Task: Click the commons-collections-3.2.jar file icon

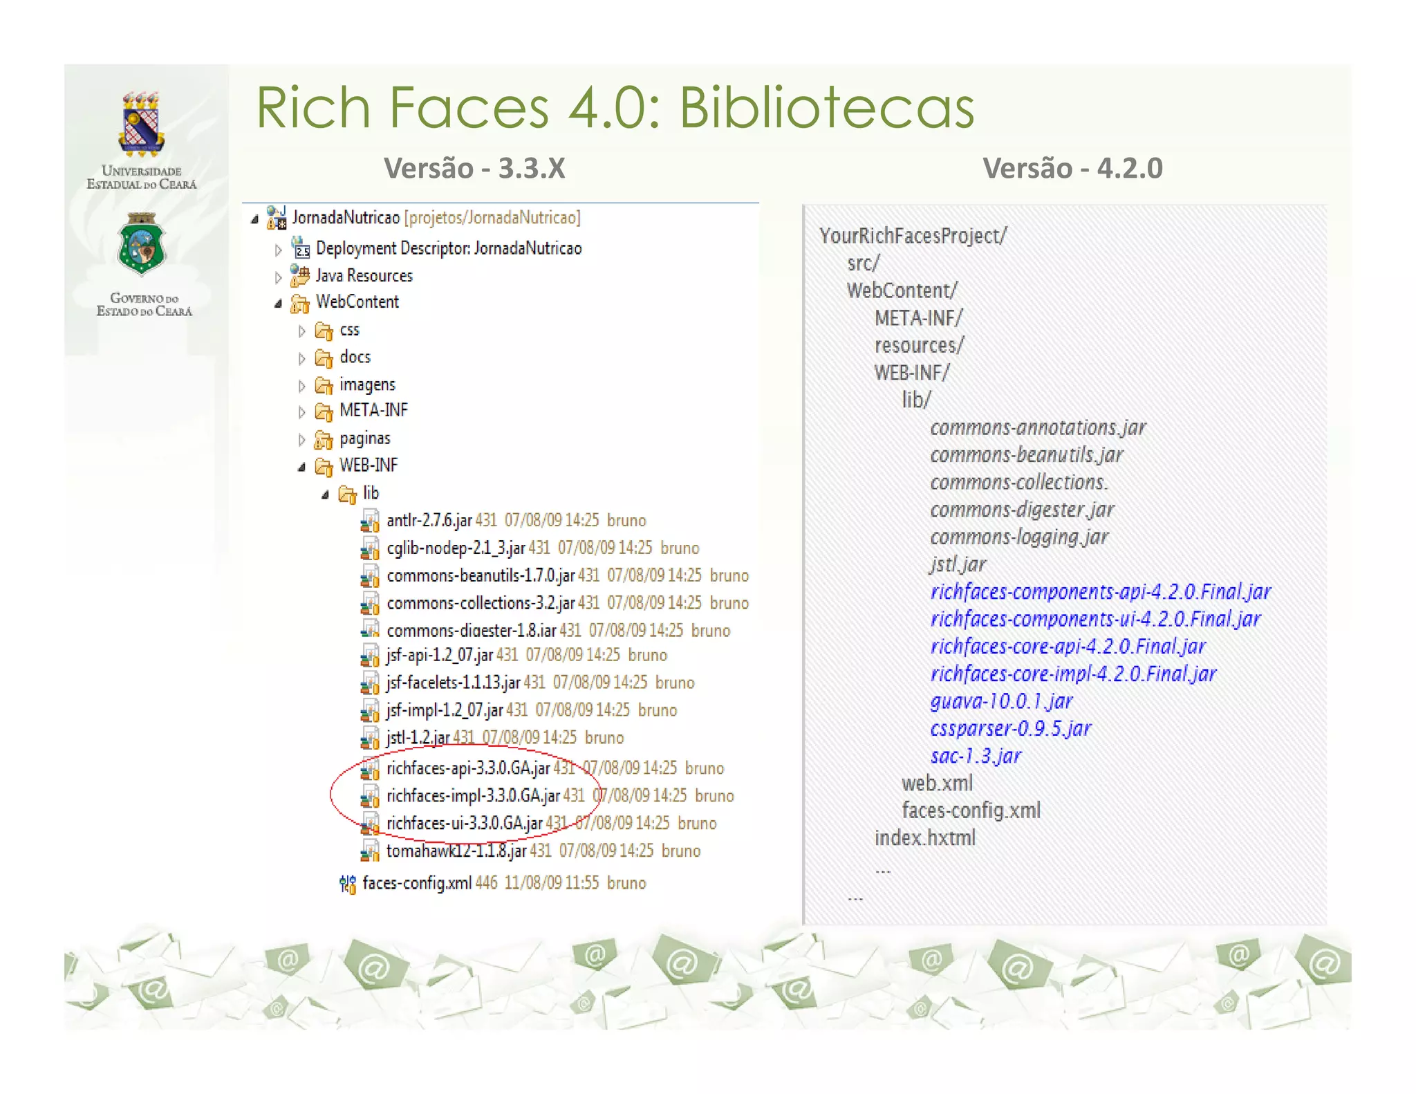Action: [x=370, y=604]
